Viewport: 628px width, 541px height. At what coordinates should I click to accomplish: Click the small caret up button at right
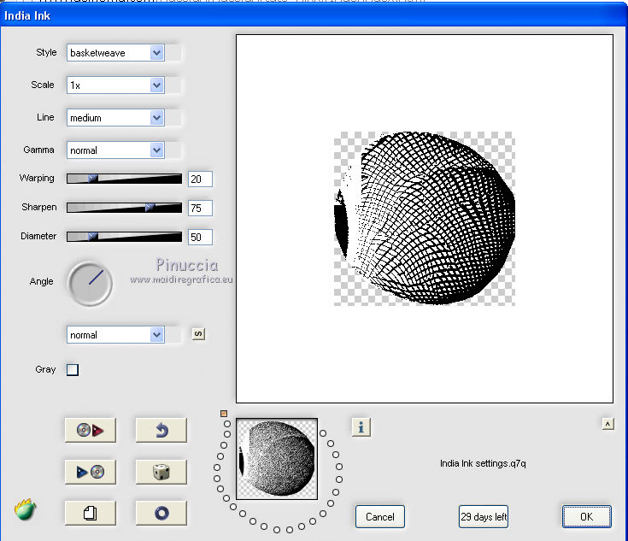[608, 424]
